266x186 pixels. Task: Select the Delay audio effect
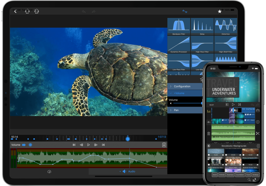tap(202, 27)
